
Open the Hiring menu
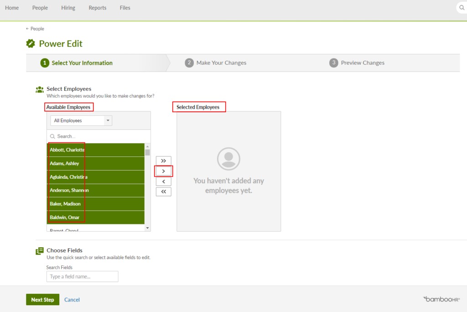click(x=68, y=7)
